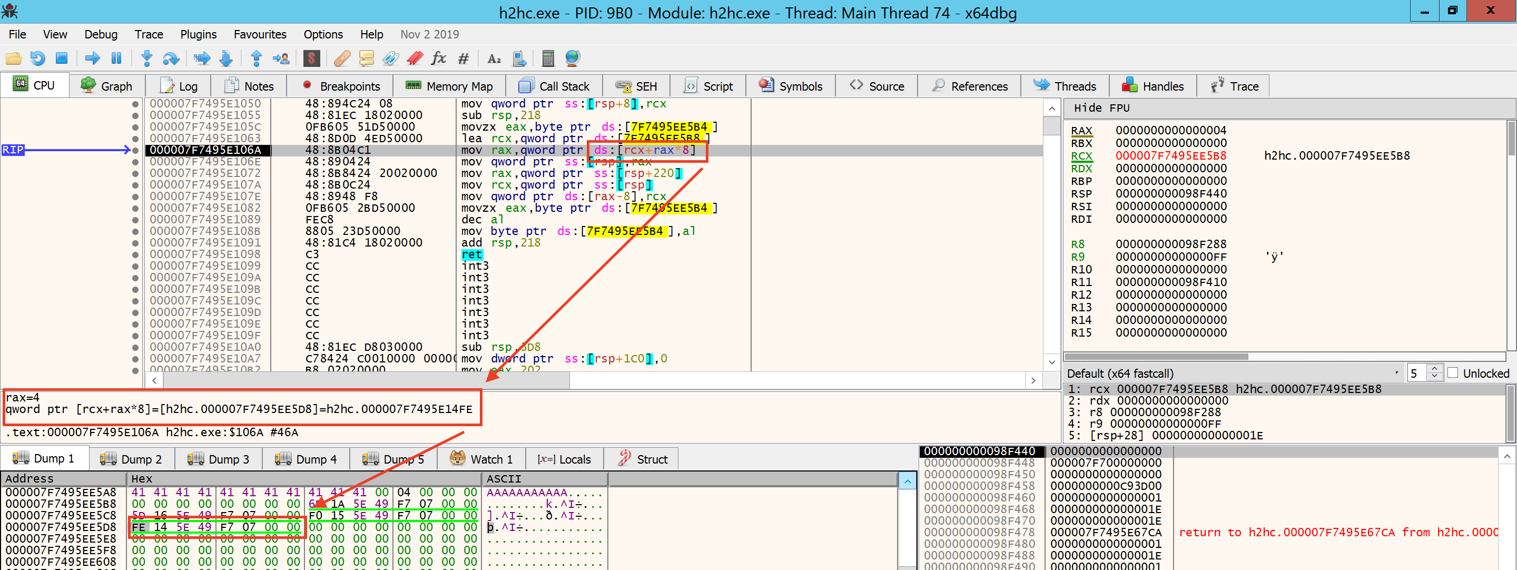Toggle the Unlocked checkbox

[1453, 373]
